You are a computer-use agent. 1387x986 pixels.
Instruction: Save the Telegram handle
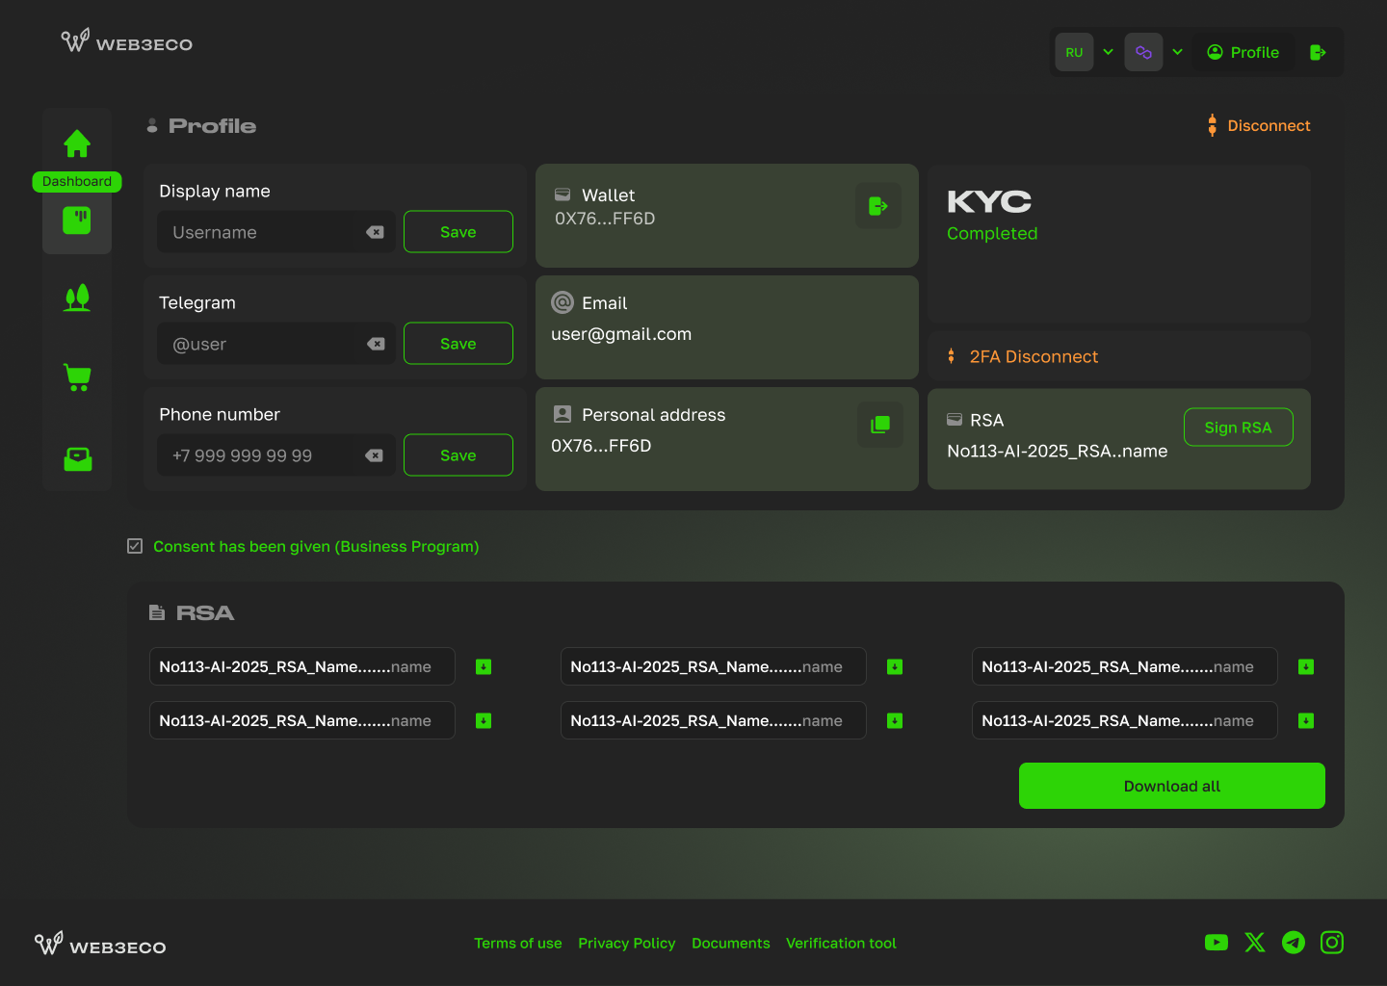458,344
